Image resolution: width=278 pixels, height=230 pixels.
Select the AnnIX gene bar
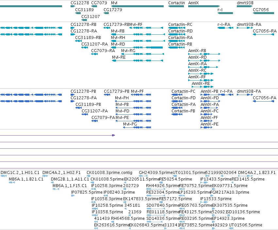pos(204,6)
